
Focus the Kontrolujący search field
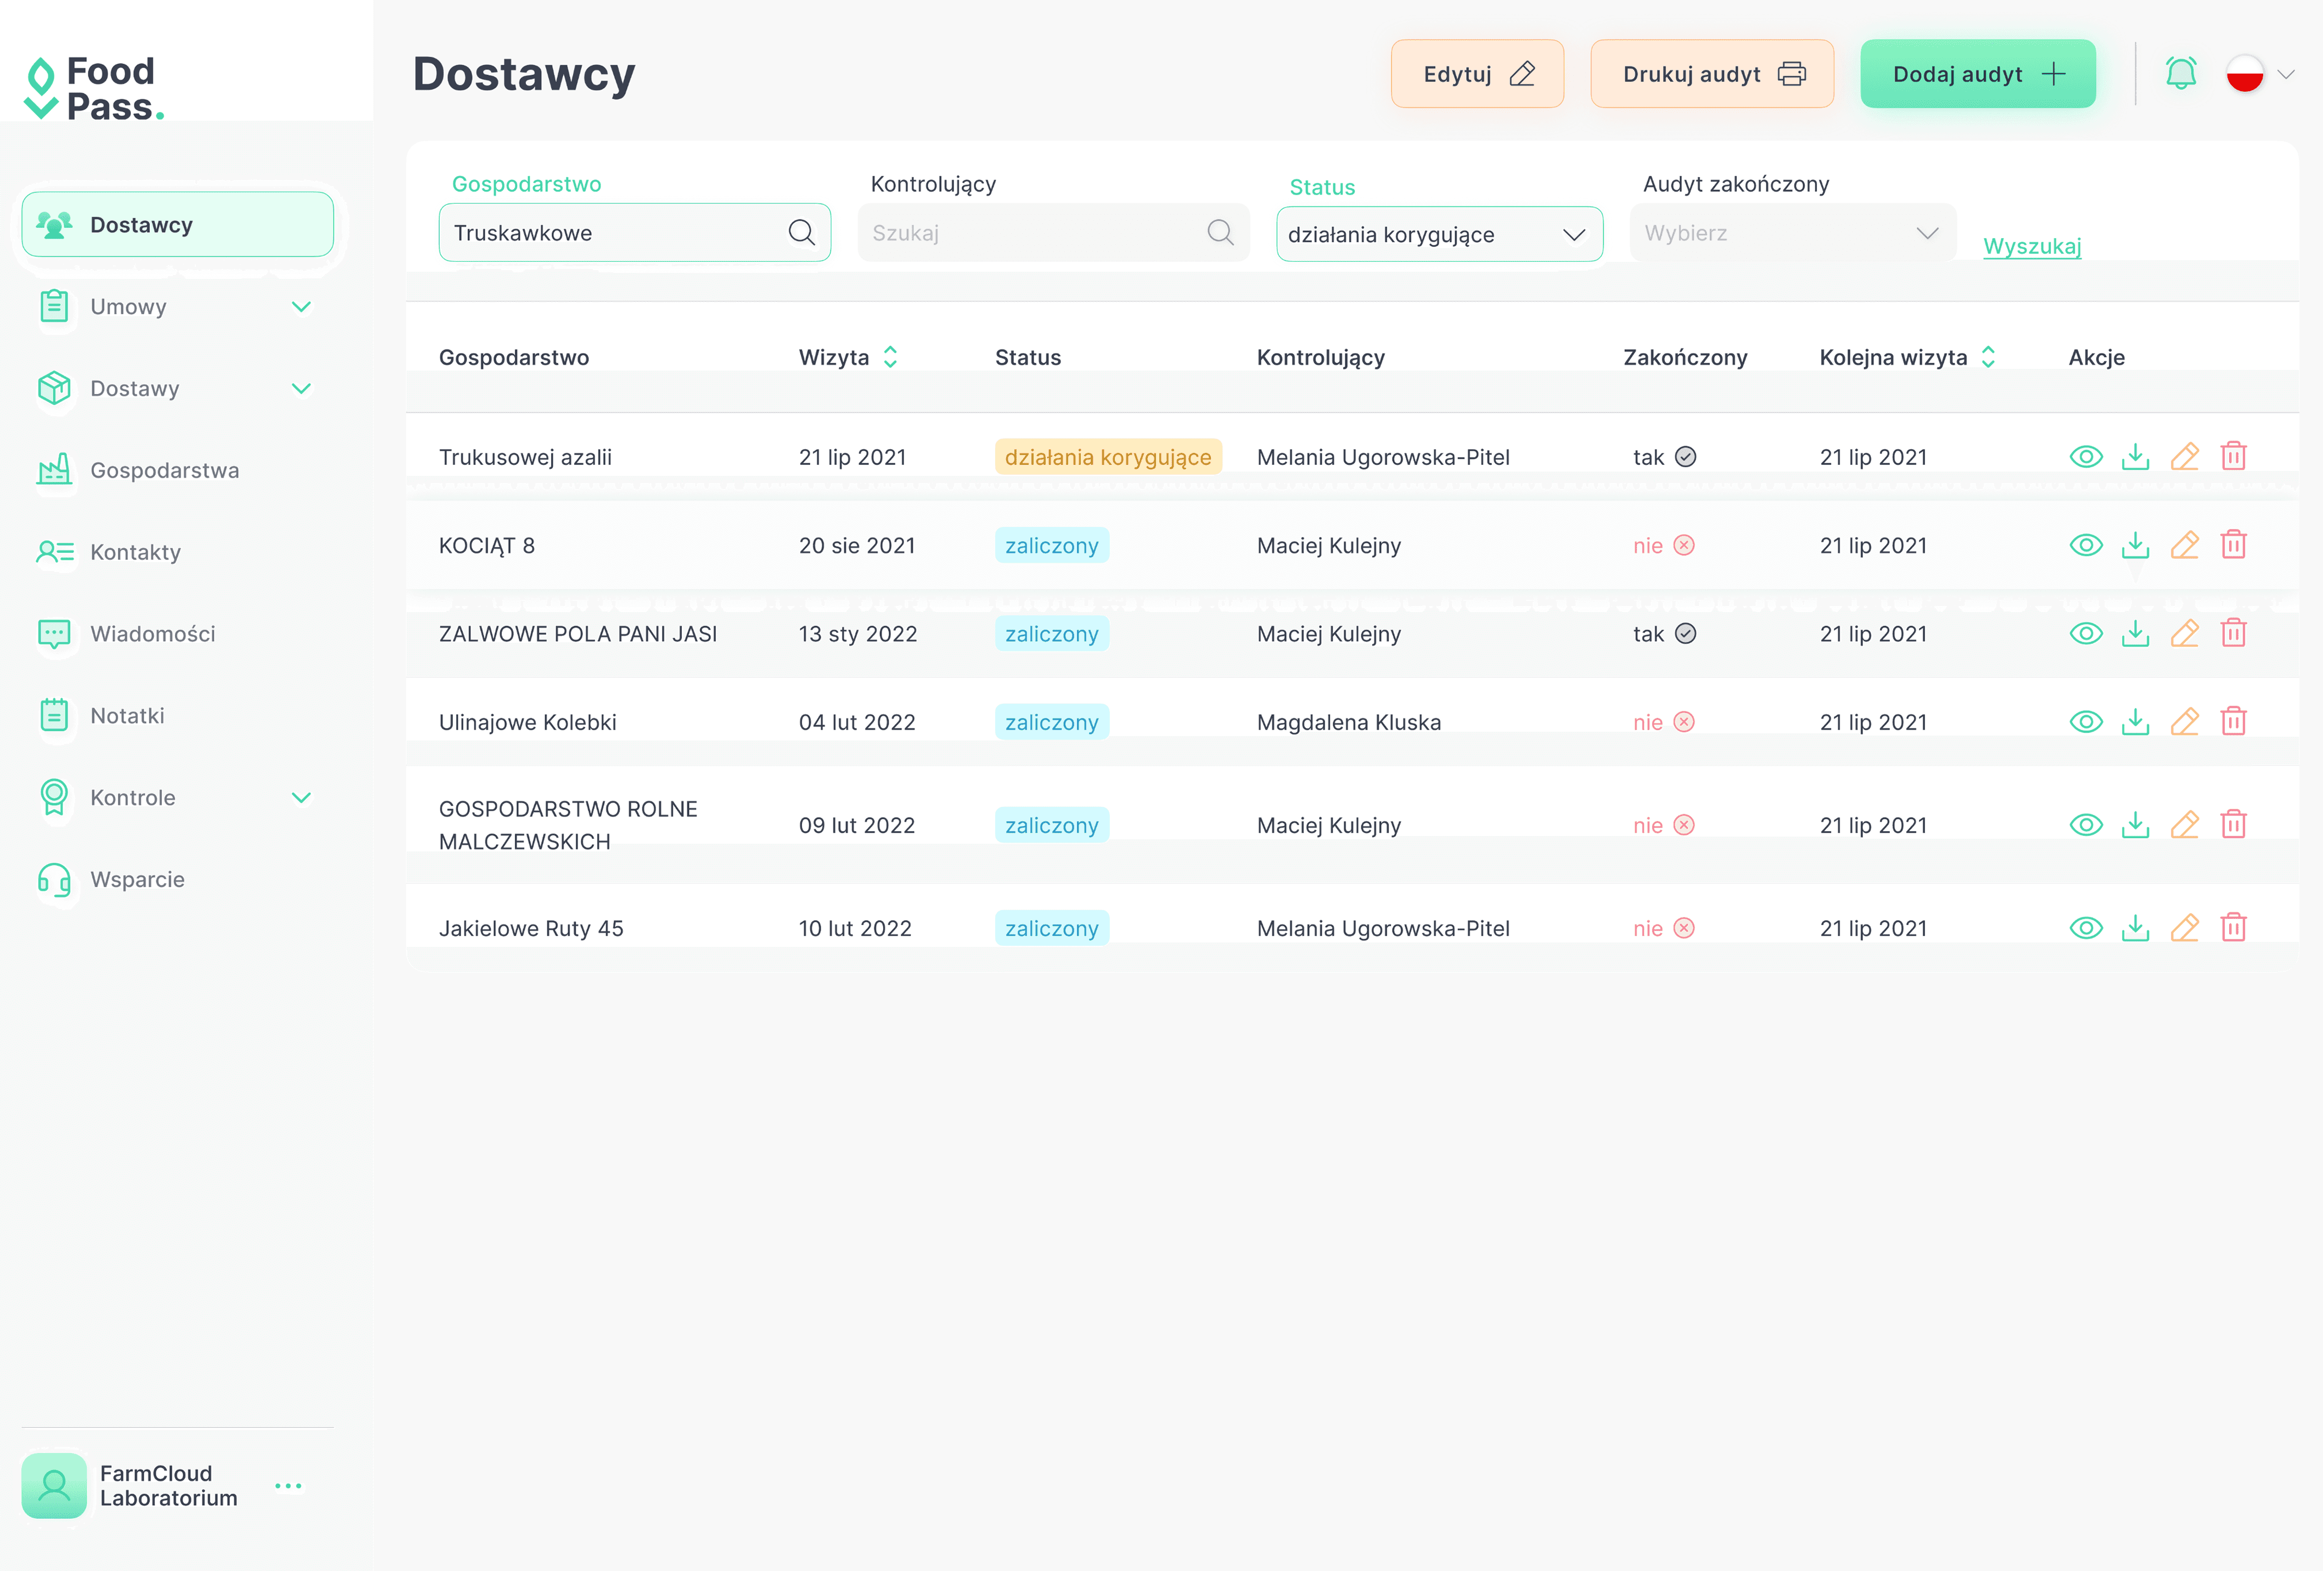click(x=1035, y=233)
